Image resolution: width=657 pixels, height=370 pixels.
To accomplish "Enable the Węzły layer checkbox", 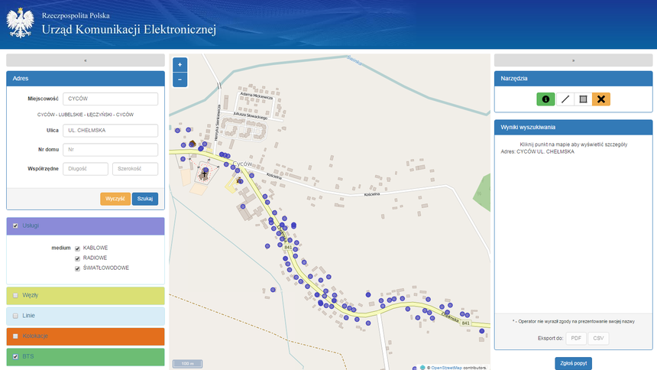I will 15,295.
